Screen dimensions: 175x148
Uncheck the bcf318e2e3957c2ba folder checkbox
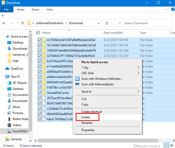[x=40, y=61]
